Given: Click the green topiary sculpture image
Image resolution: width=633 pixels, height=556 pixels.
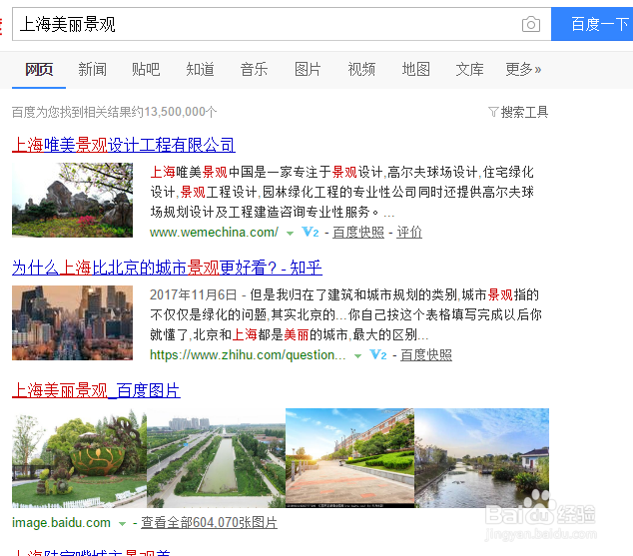Looking at the screenshot, I should pyautogui.click(x=79, y=458).
